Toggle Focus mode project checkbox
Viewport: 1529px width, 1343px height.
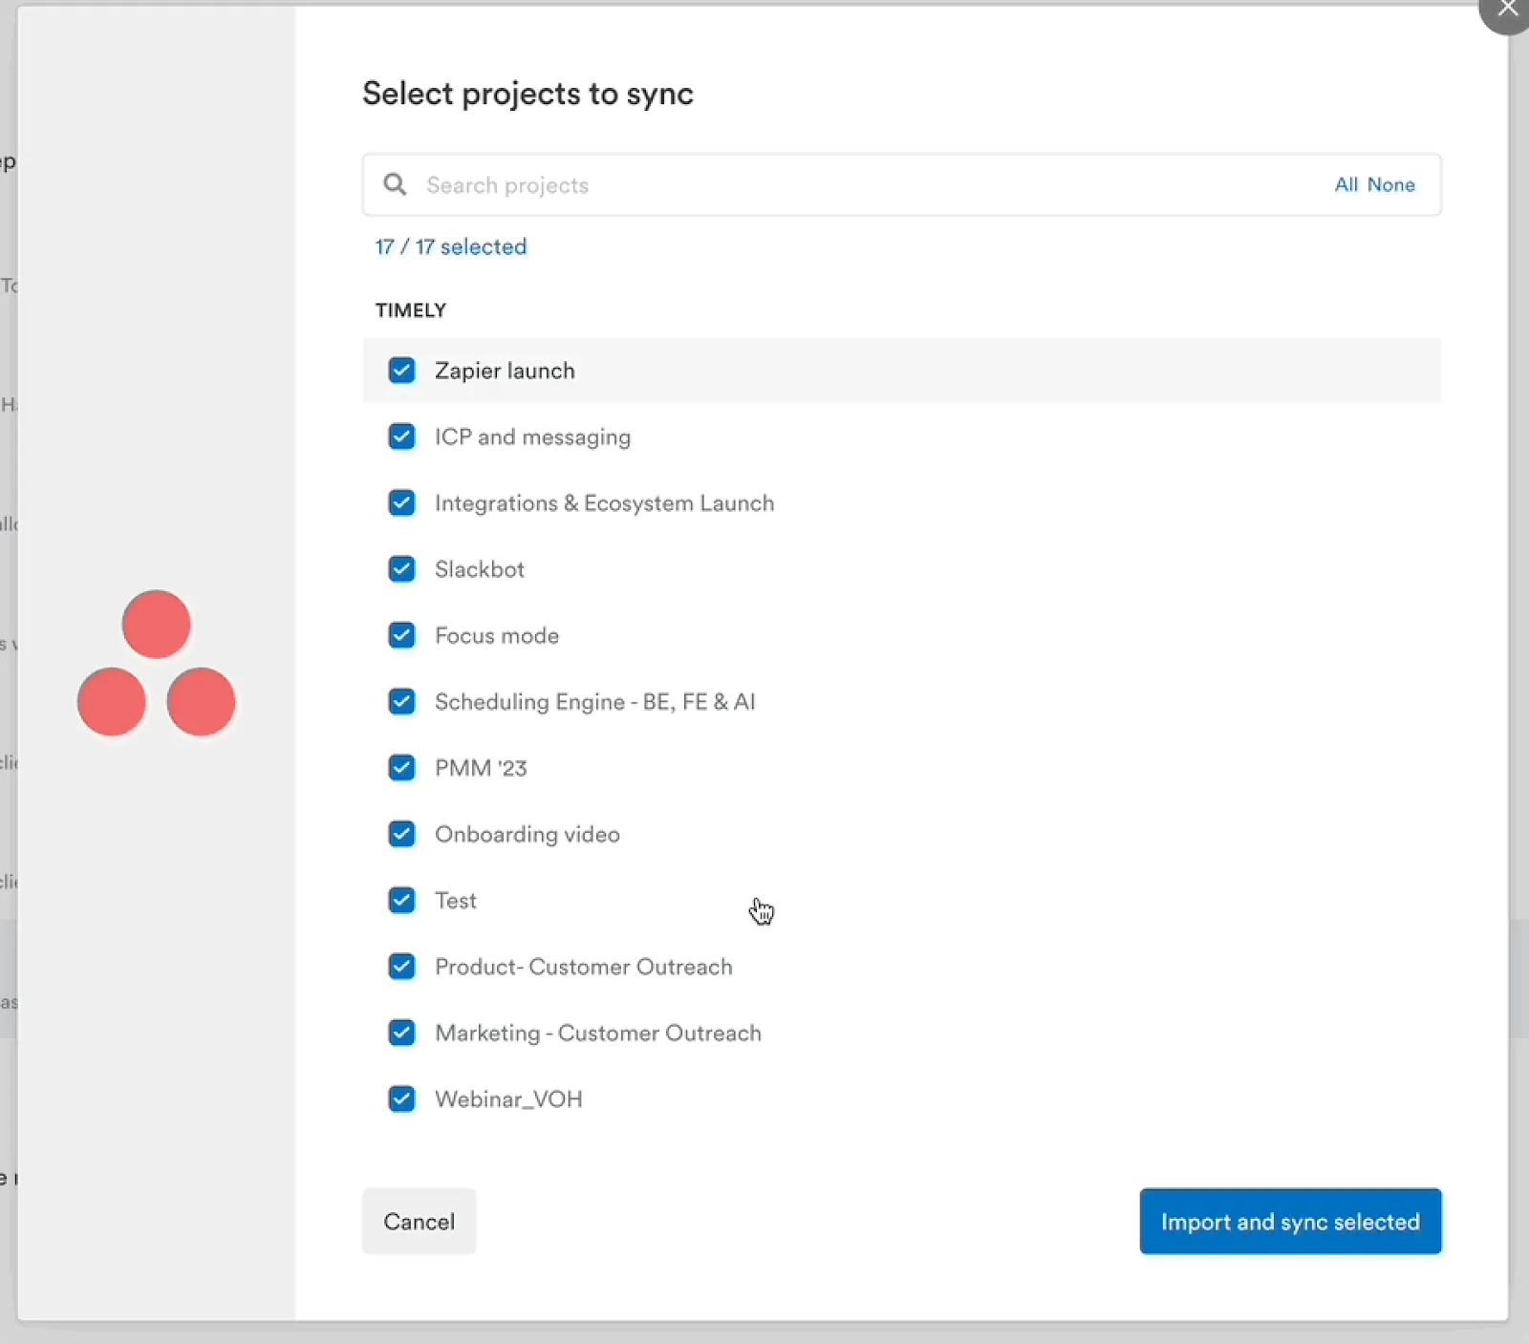tap(402, 635)
